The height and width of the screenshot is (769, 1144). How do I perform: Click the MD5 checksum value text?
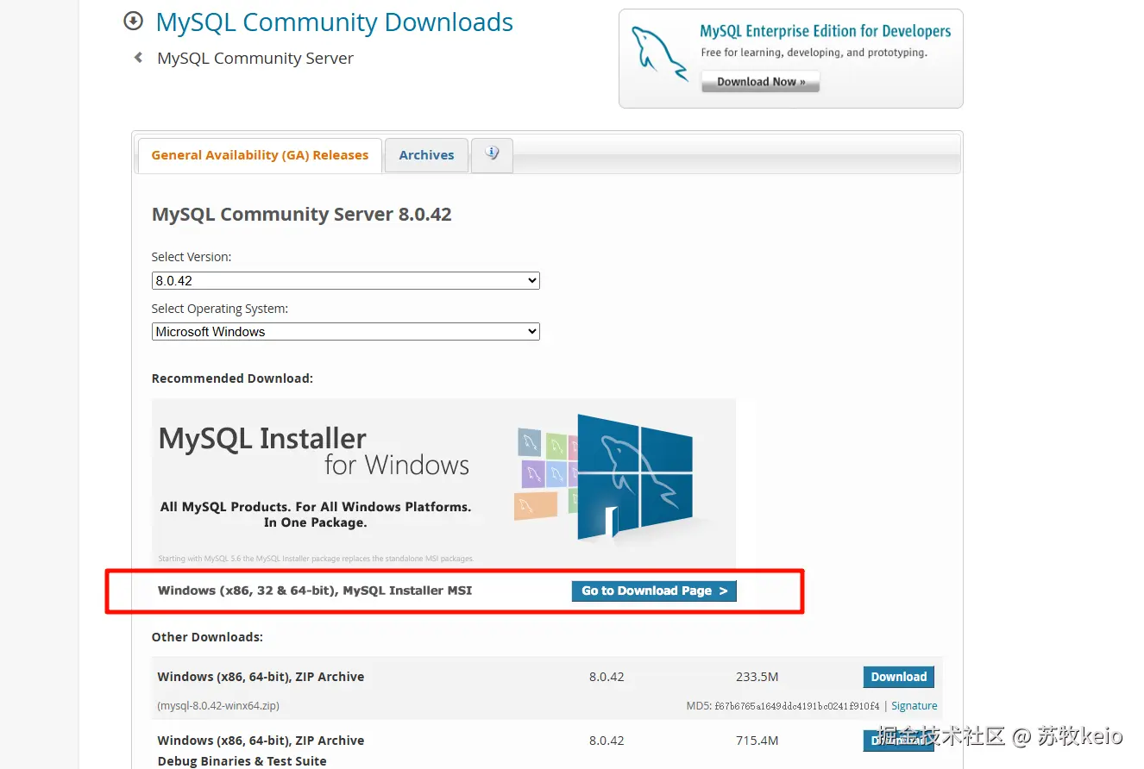[797, 705]
